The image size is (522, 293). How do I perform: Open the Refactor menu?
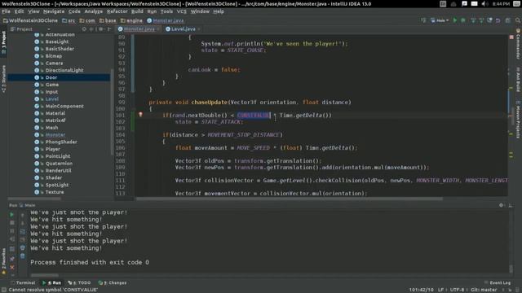point(117,11)
